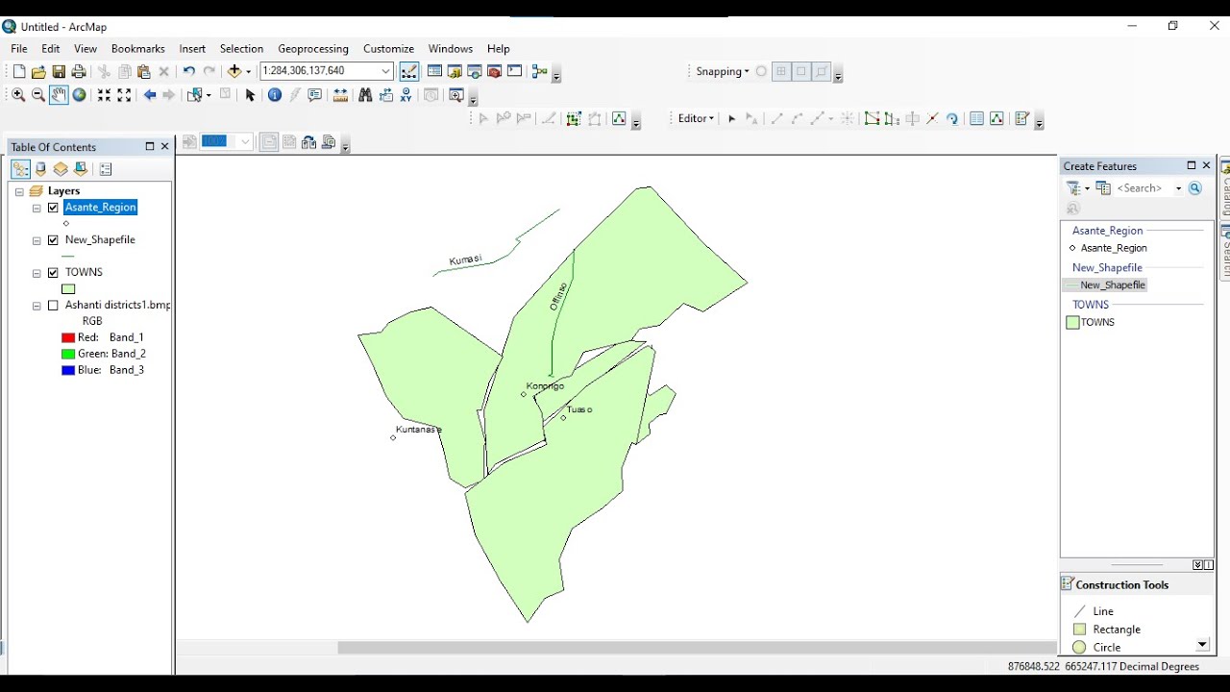The image size is (1230, 692).
Task: Select the Zoom Out tool
Action: coord(38,94)
